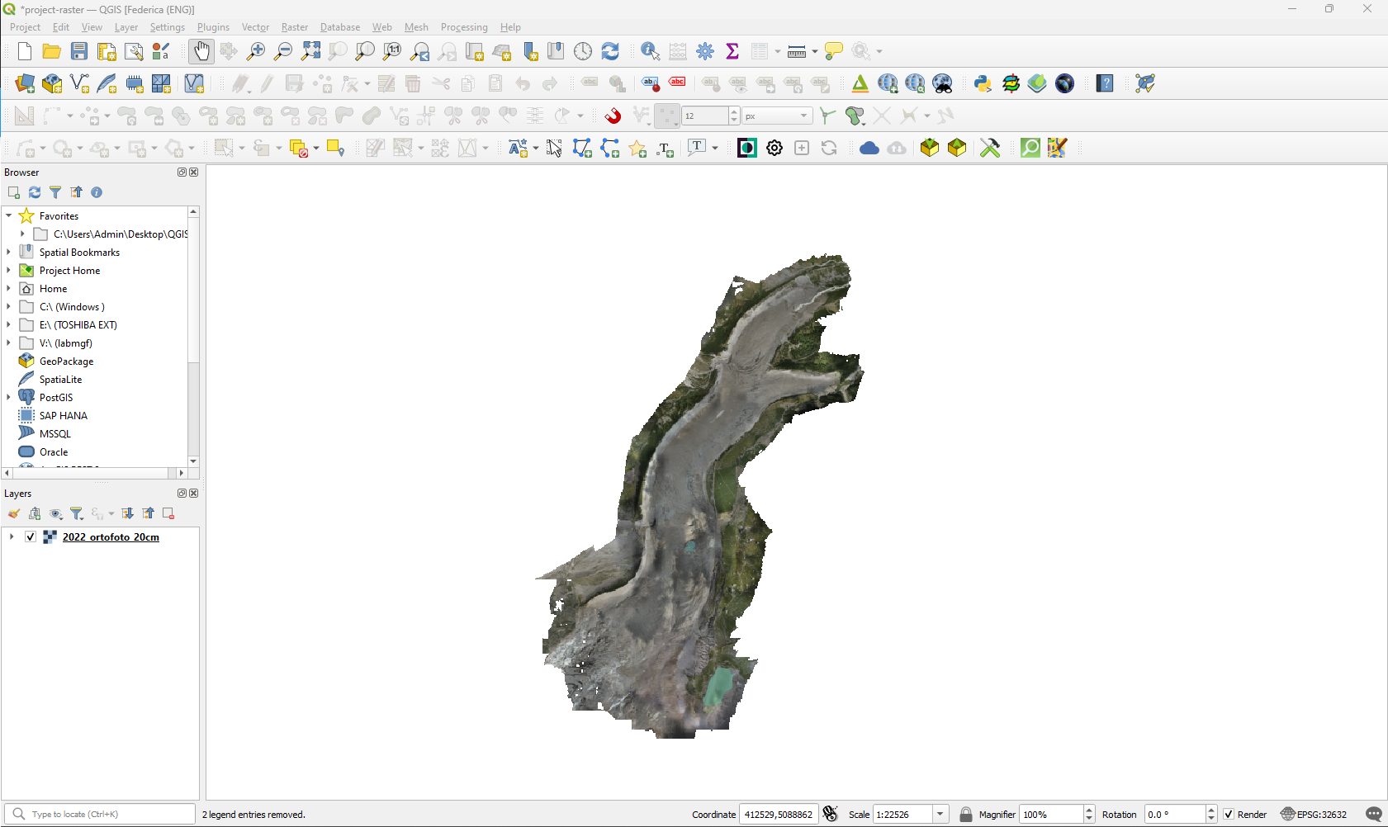This screenshot has height=827, width=1388.
Task: Float the Layers panel with its dock button
Action: [182, 494]
